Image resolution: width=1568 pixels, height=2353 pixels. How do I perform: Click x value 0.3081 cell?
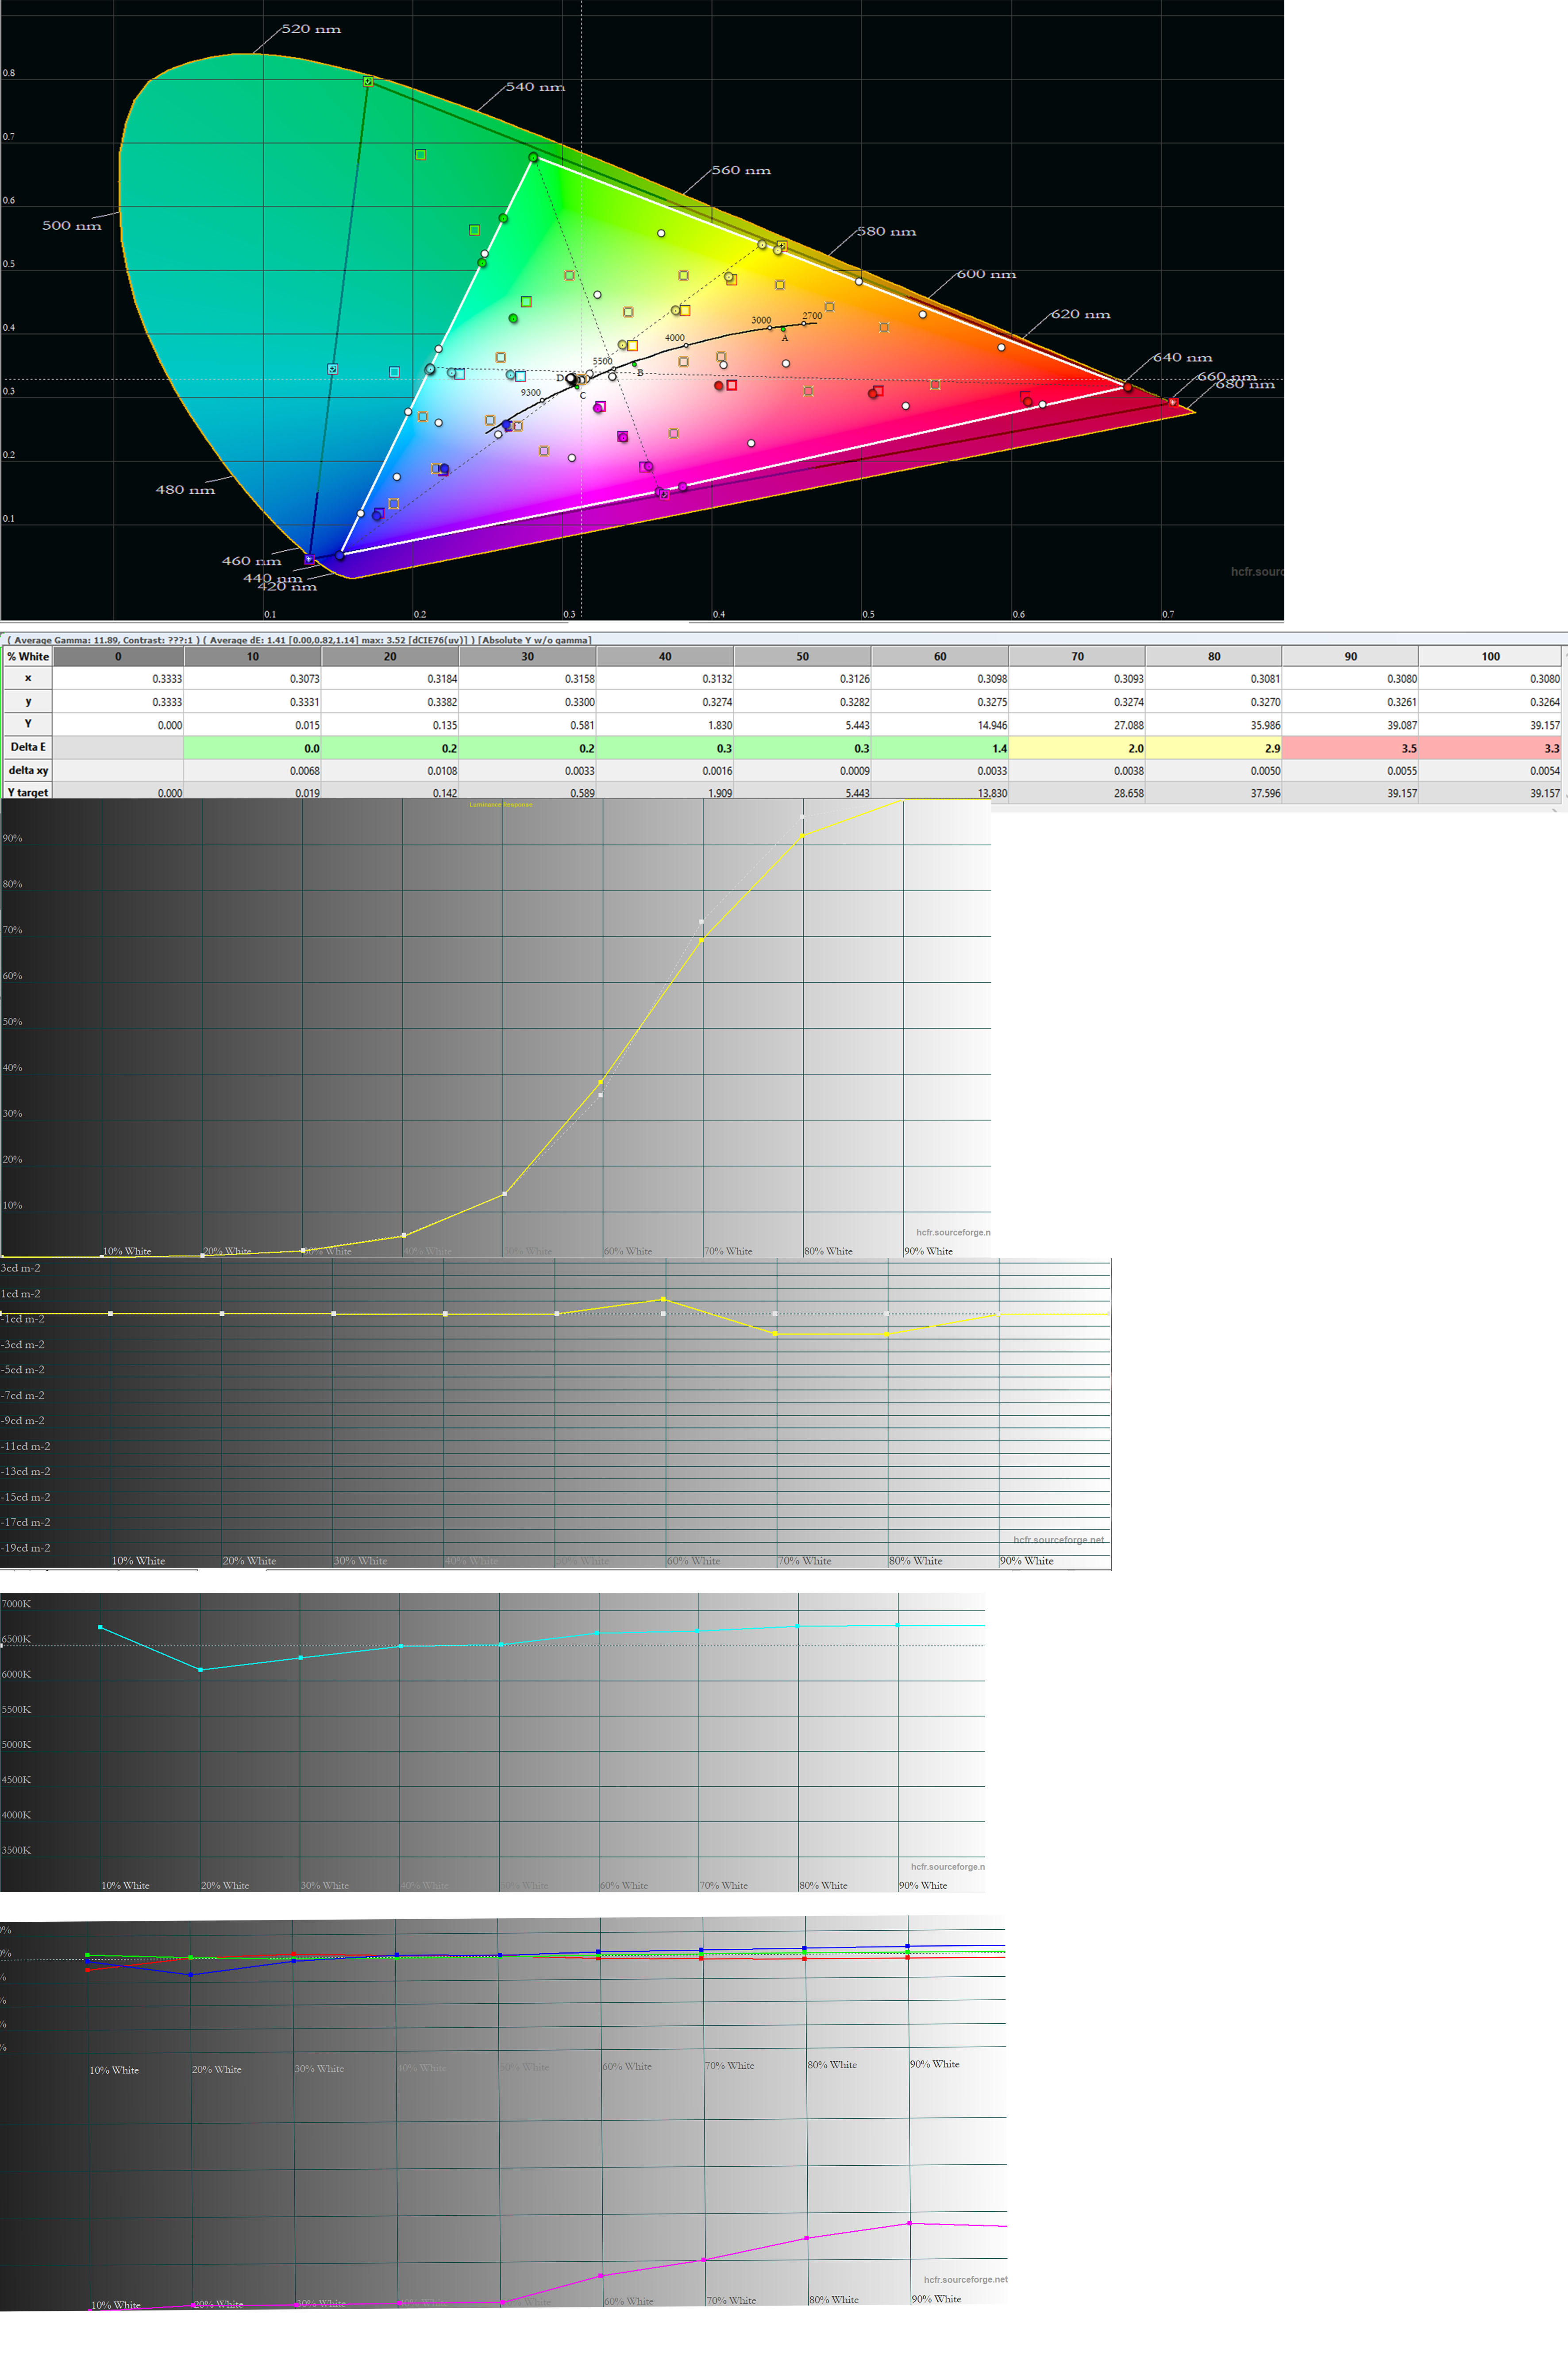click(x=1214, y=678)
